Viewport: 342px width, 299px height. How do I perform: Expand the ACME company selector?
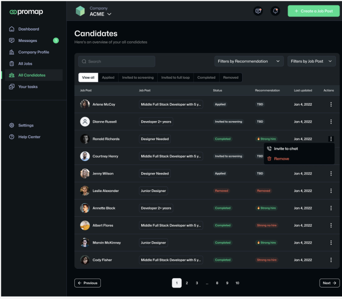click(x=100, y=14)
